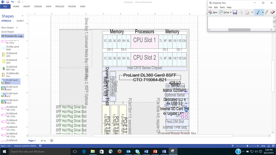Switch to the INSERT ribbon tab
Screen dimensions: 276x155
point(27,6)
